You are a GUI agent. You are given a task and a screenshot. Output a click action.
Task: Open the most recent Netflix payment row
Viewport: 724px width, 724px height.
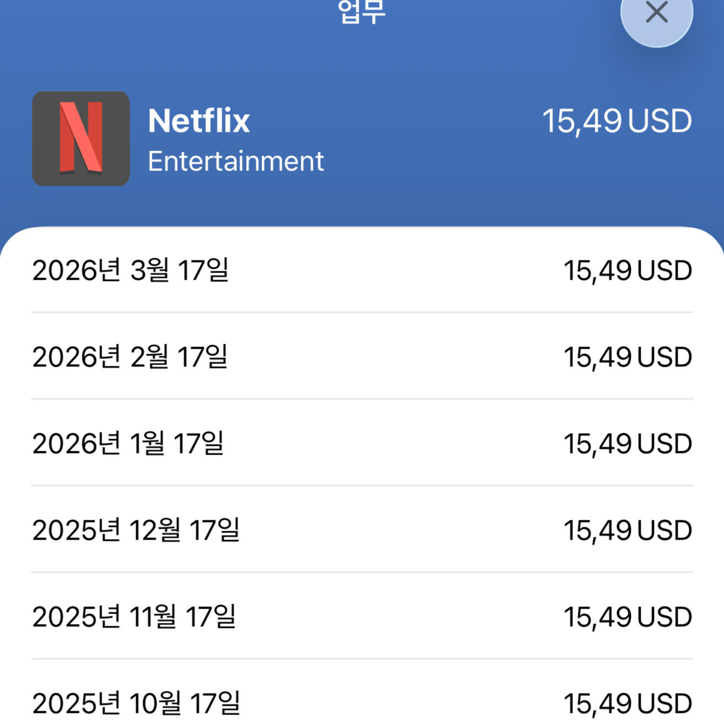[x=362, y=270]
